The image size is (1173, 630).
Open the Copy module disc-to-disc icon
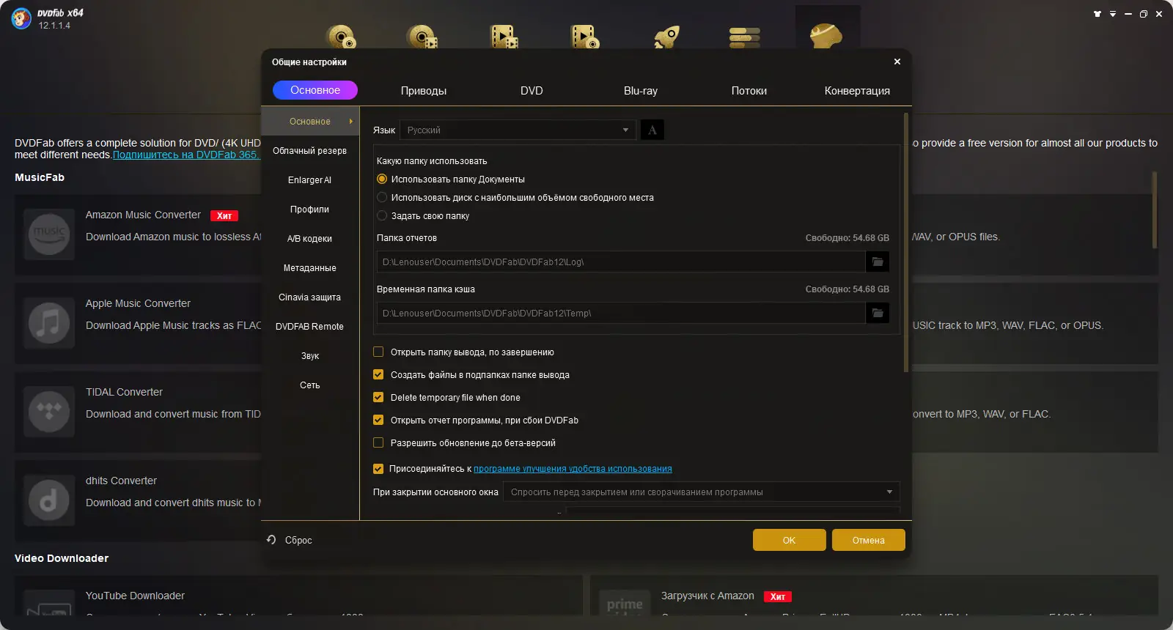341,37
